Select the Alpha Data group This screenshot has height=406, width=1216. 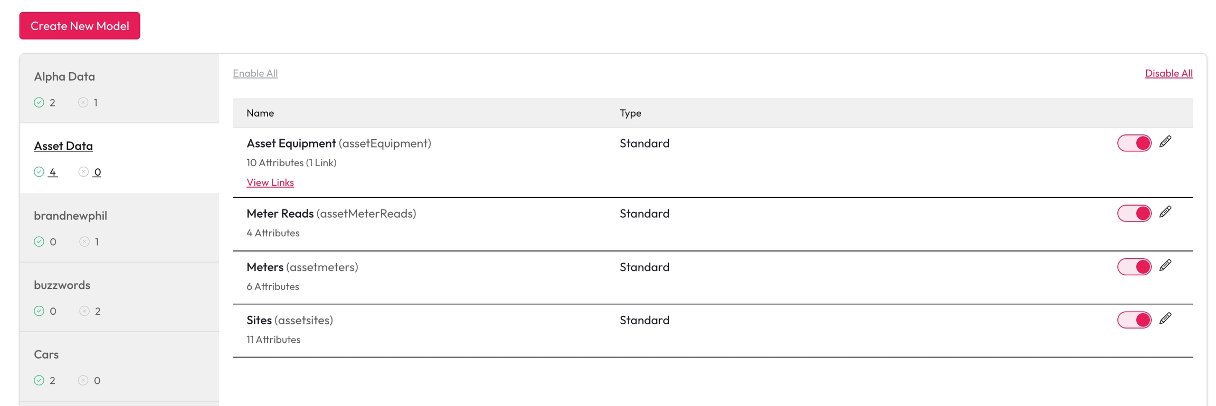click(64, 77)
